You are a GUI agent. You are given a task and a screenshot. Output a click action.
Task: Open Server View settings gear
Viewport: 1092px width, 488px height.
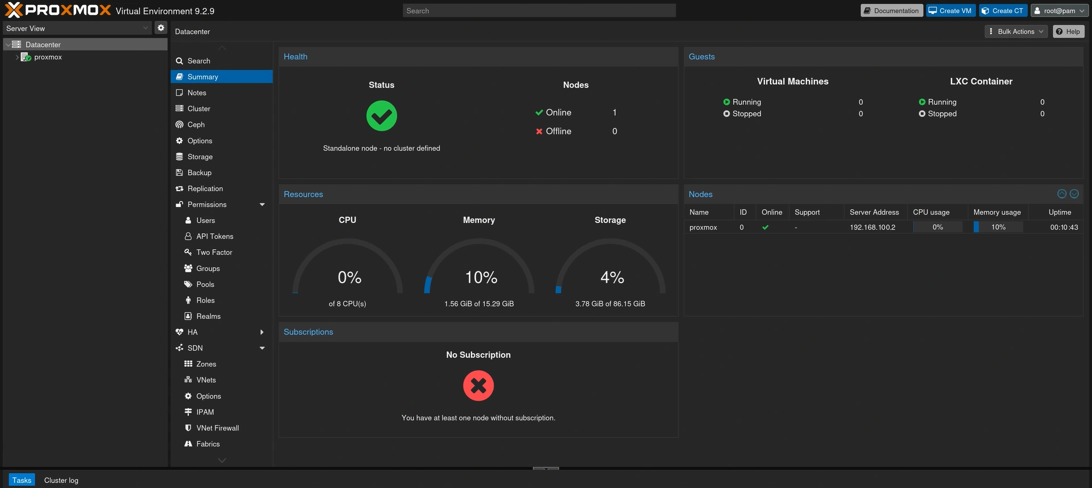[x=161, y=28]
